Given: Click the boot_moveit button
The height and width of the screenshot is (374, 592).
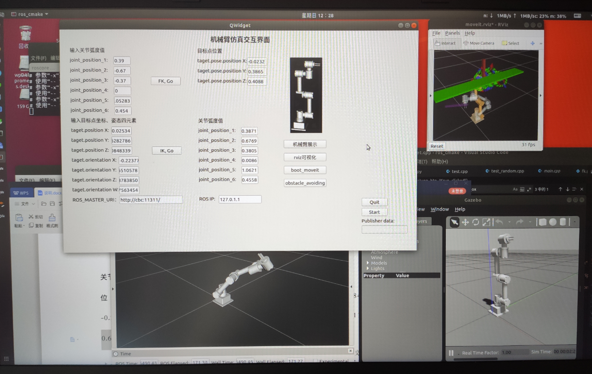Looking at the screenshot, I should pyautogui.click(x=304, y=170).
